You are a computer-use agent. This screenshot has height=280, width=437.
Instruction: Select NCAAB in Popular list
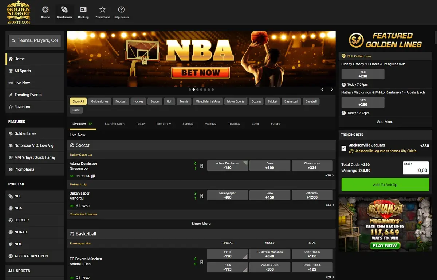point(35,232)
